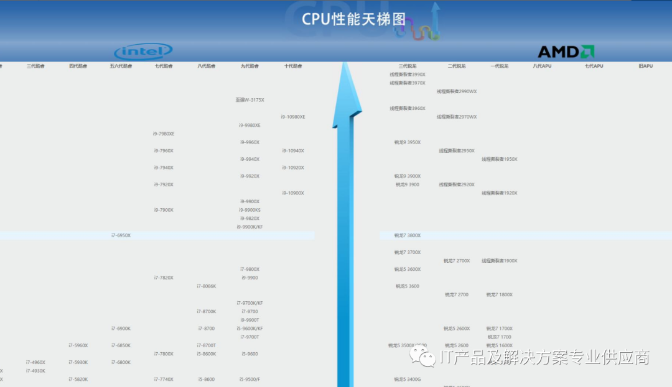
Task: Click the i5-9600K/KF entry
Action: point(250,329)
